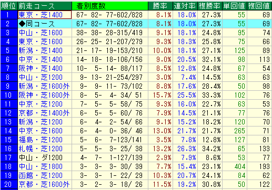The width and height of the screenshot is (272, 190).
Task: Open the 東京・芝1600 course link
Action: [x=41, y=41]
